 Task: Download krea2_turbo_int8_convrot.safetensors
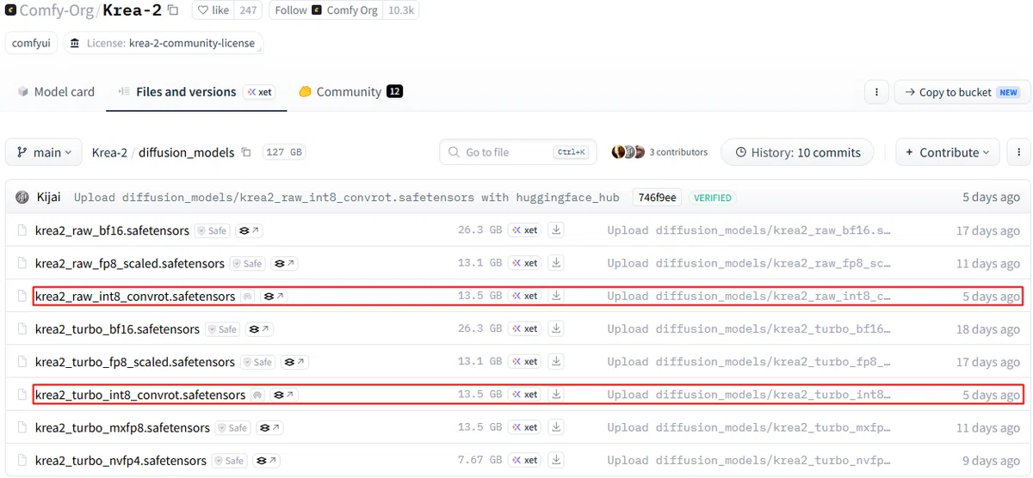pyautogui.click(x=557, y=394)
